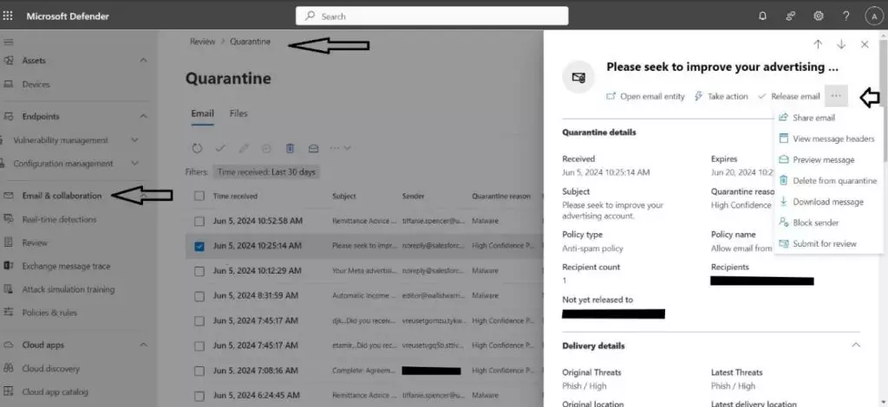Go to next item with down arrow
The image size is (888, 407).
[x=840, y=44]
